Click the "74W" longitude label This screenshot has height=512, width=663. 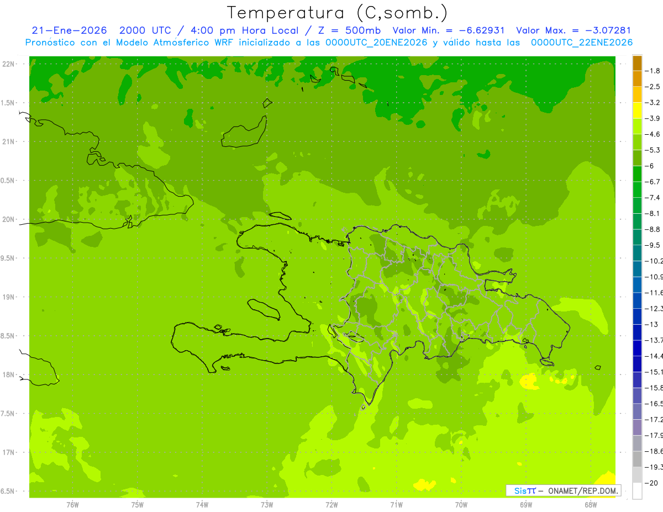(x=202, y=504)
